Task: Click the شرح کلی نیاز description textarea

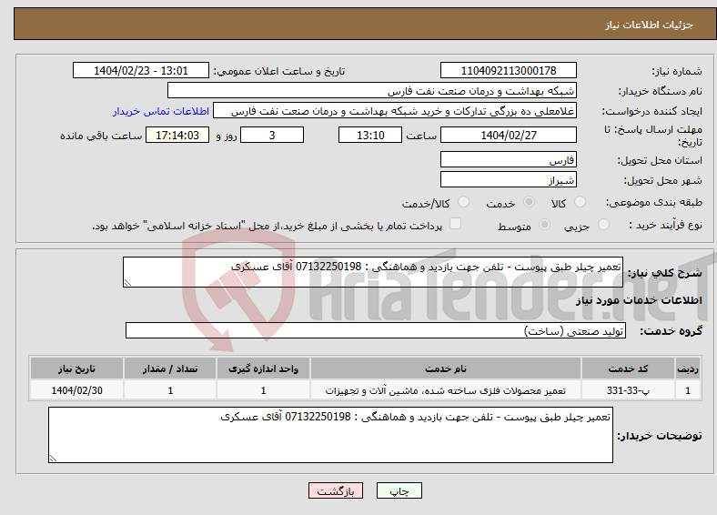Action: (373, 272)
